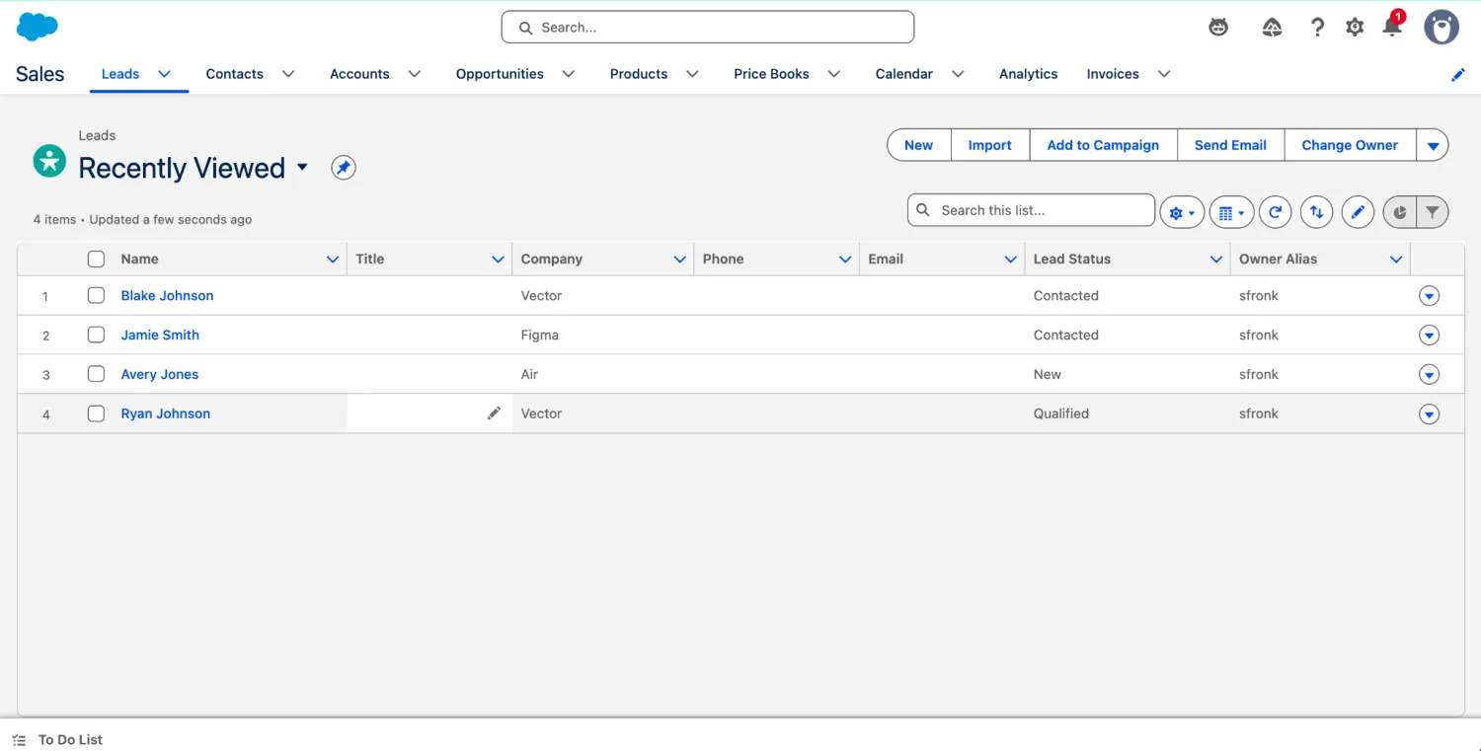Open the Setup gear menu
The height and width of the screenshot is (751, 1481).
[1355, 28]
